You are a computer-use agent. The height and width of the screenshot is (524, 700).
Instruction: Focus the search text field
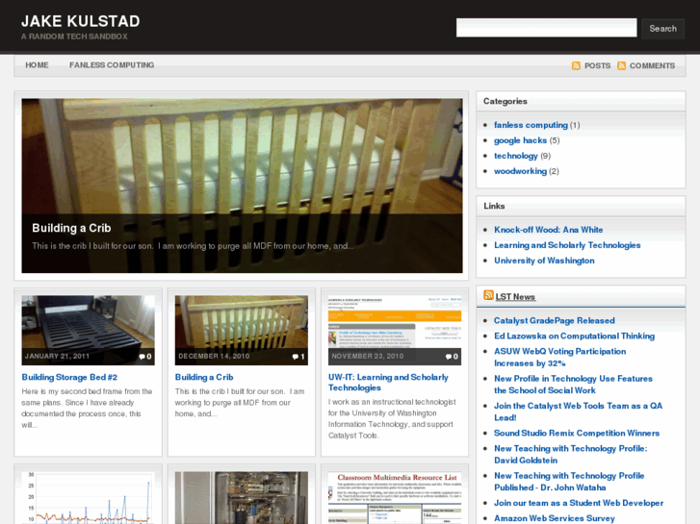click(x=547, y=28)
